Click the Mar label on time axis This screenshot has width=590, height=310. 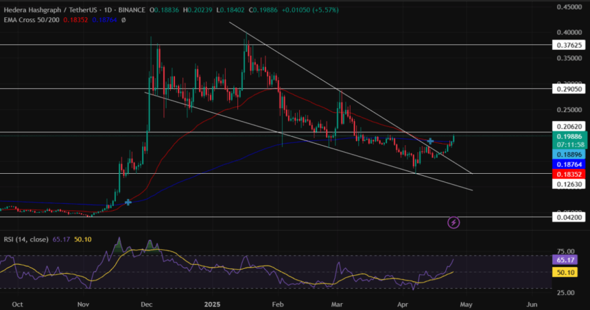point(337,305)
